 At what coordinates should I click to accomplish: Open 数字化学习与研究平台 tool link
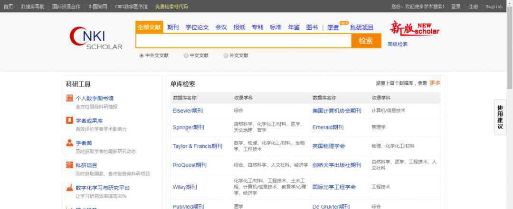(103, 188)
